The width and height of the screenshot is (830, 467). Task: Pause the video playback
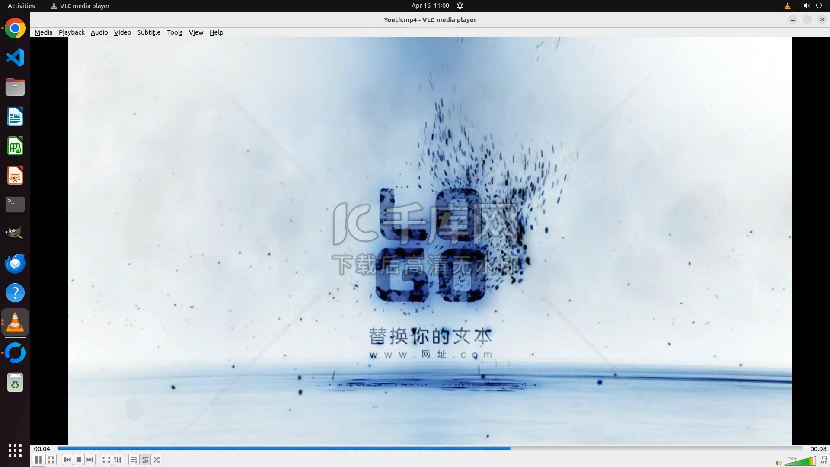(x=38, y=460)
